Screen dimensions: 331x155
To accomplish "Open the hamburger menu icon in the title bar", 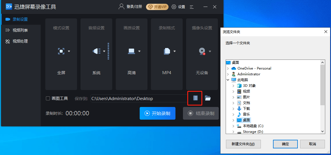I will (192, 7).
